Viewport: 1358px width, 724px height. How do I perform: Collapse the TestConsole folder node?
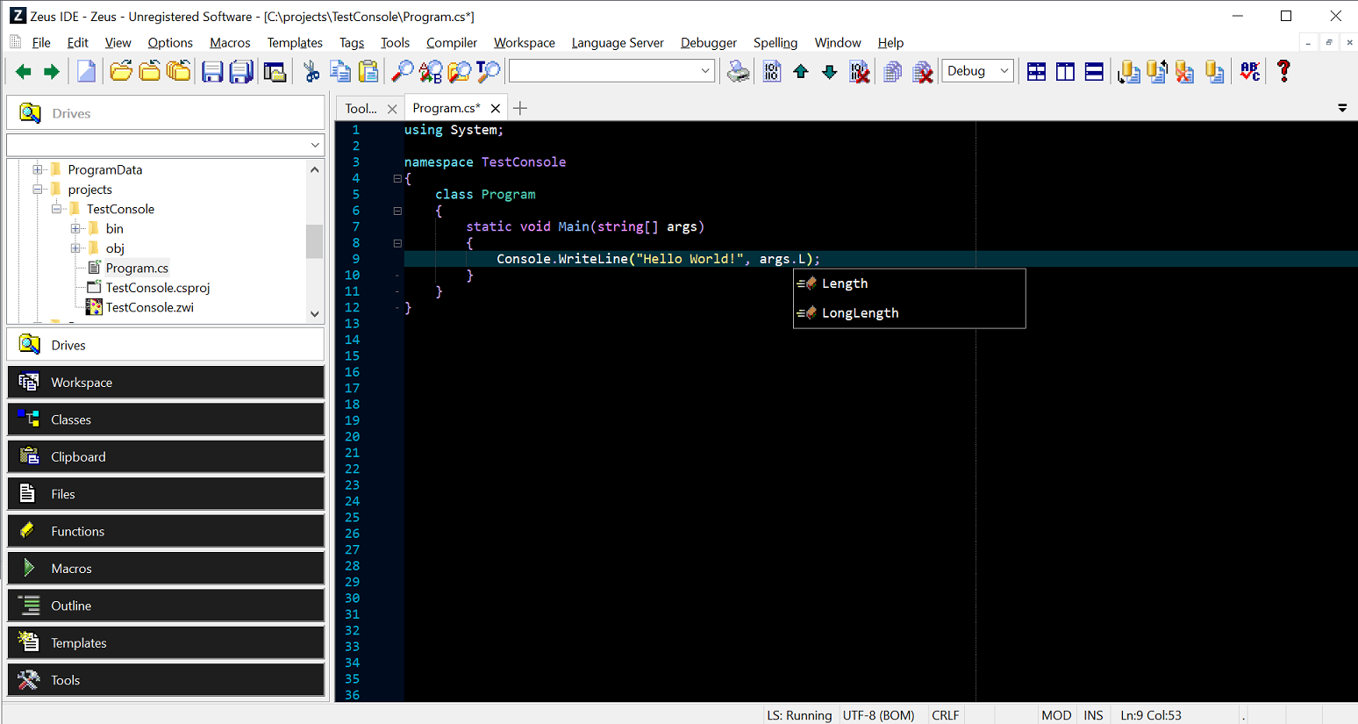coord(57,209)
